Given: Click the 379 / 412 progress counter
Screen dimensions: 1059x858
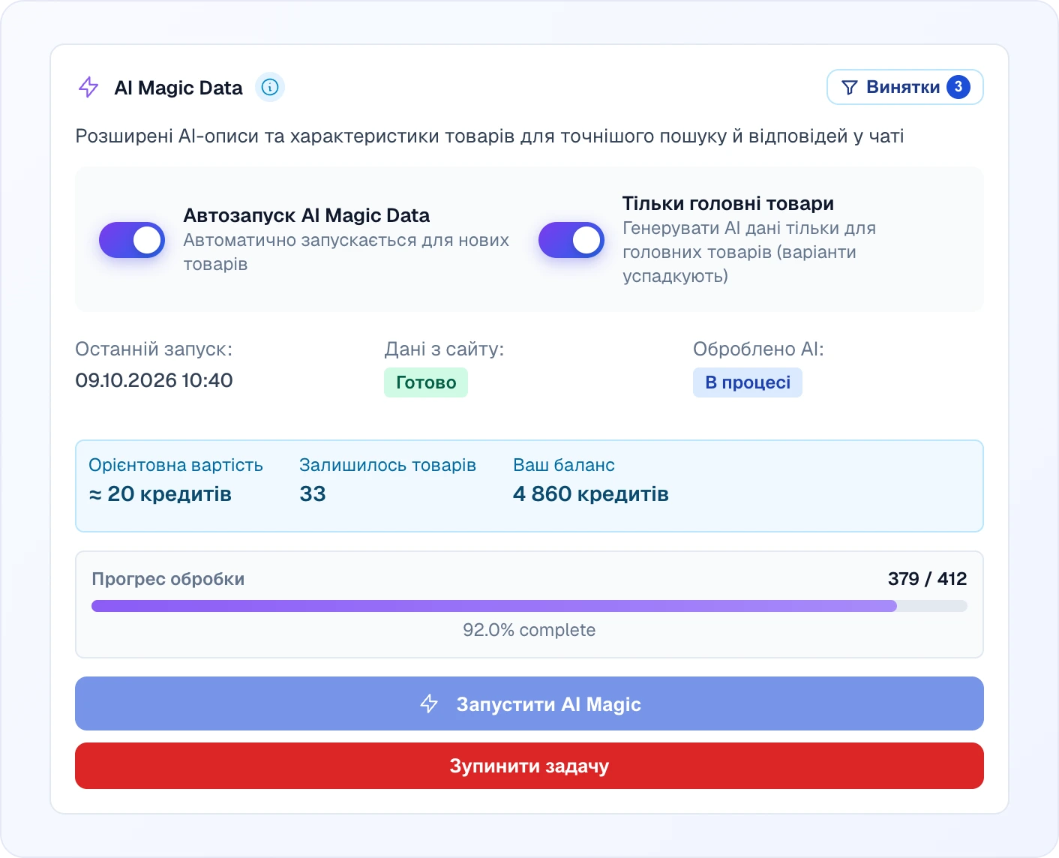Looking at the screenshot, I should [927, 579].
